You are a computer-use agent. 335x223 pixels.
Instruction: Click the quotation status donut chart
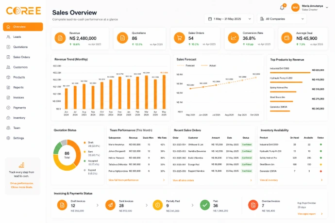[67, 155]
